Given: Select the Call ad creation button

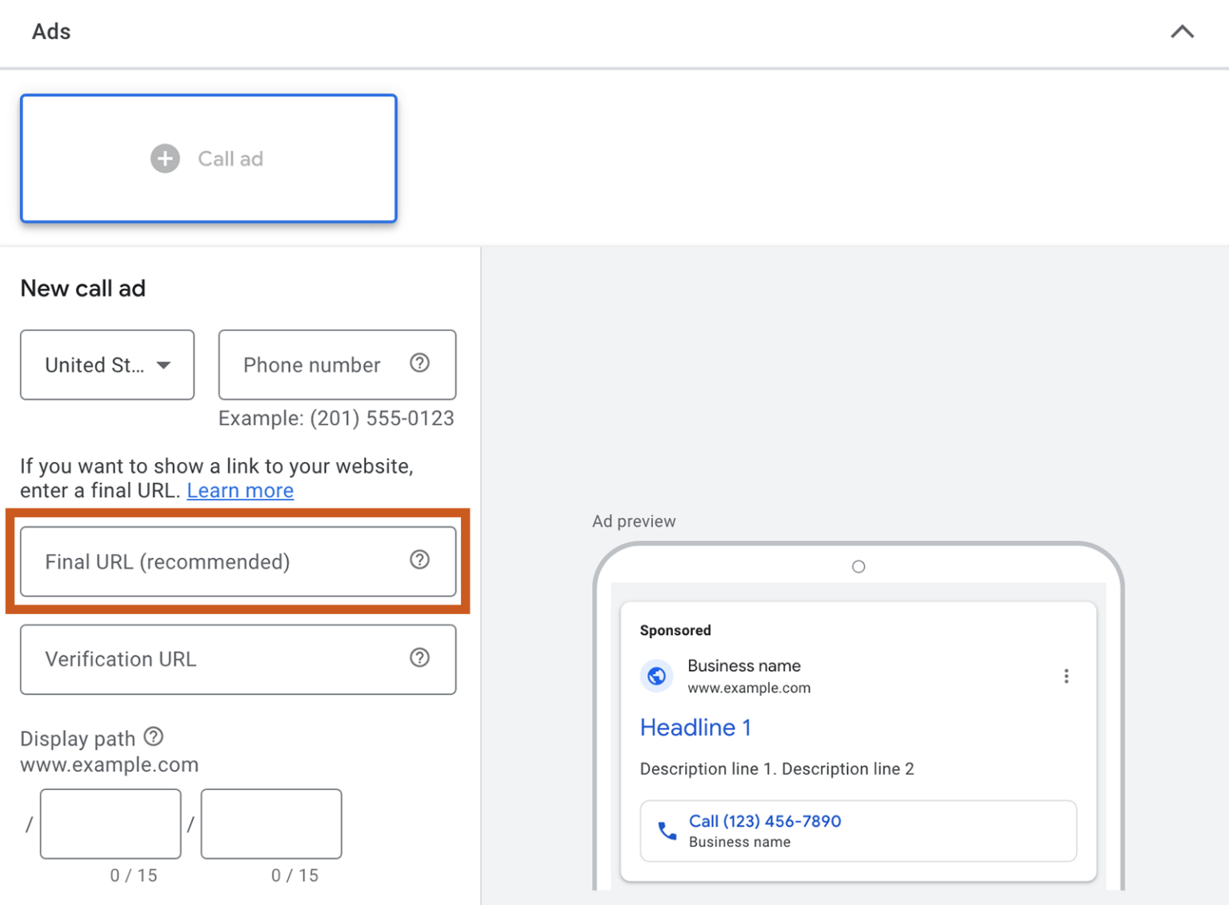Looking at the screenshot, I should coord(208,158).
